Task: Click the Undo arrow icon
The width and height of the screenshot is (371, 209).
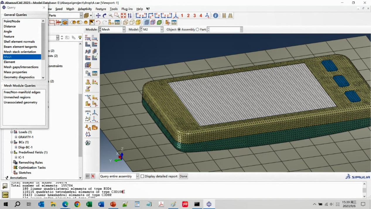Action: pyautogui.click(x=98, y=22)
